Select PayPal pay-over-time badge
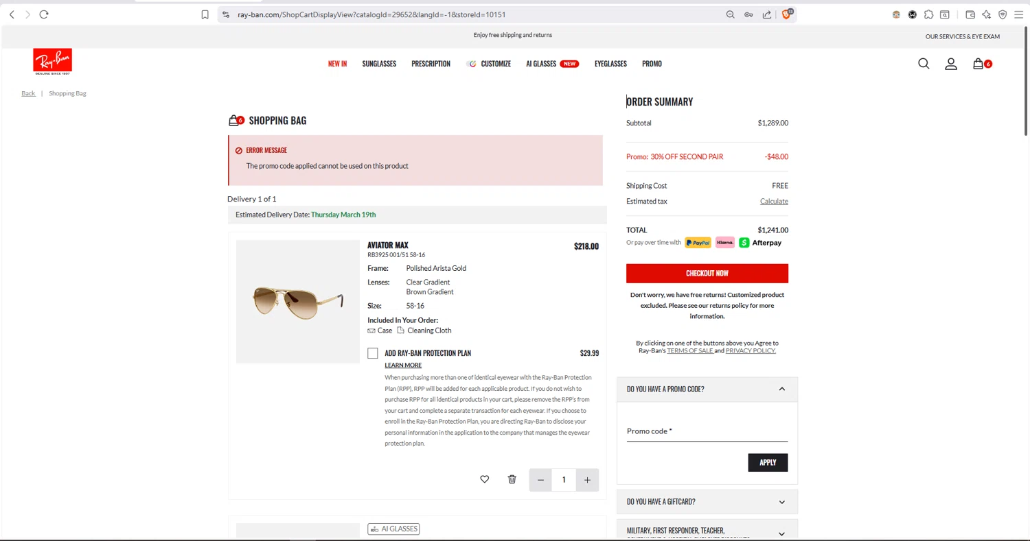 [x=698, y=243]
